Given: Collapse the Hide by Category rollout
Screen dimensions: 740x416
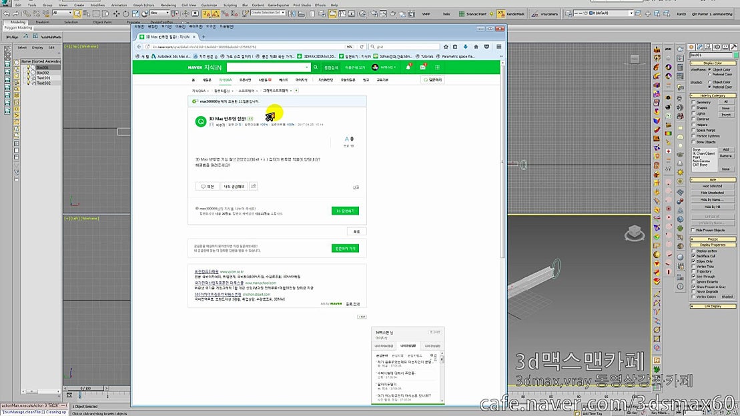Looking at the screenshot, I should tap(713, 95).
